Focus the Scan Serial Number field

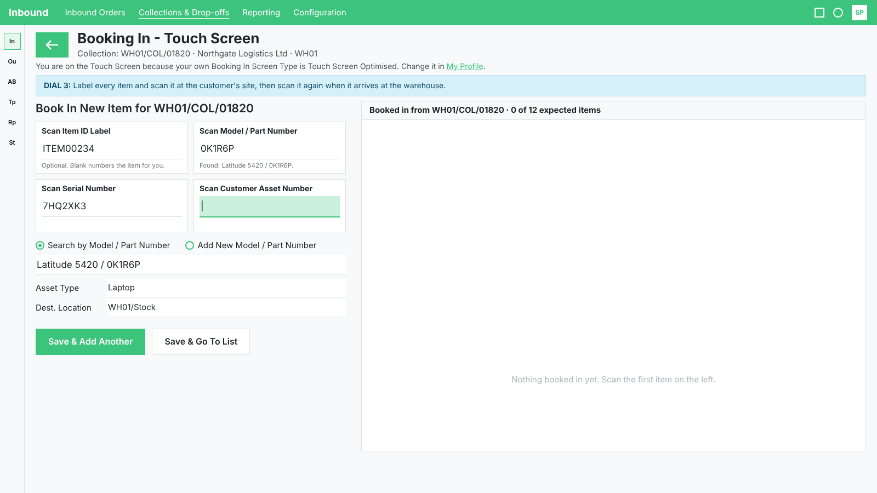pos(112,206)
